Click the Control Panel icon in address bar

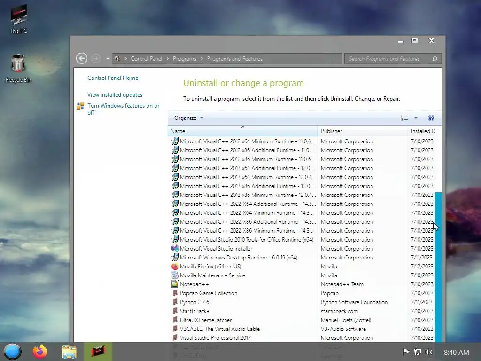tap(117, 58)
